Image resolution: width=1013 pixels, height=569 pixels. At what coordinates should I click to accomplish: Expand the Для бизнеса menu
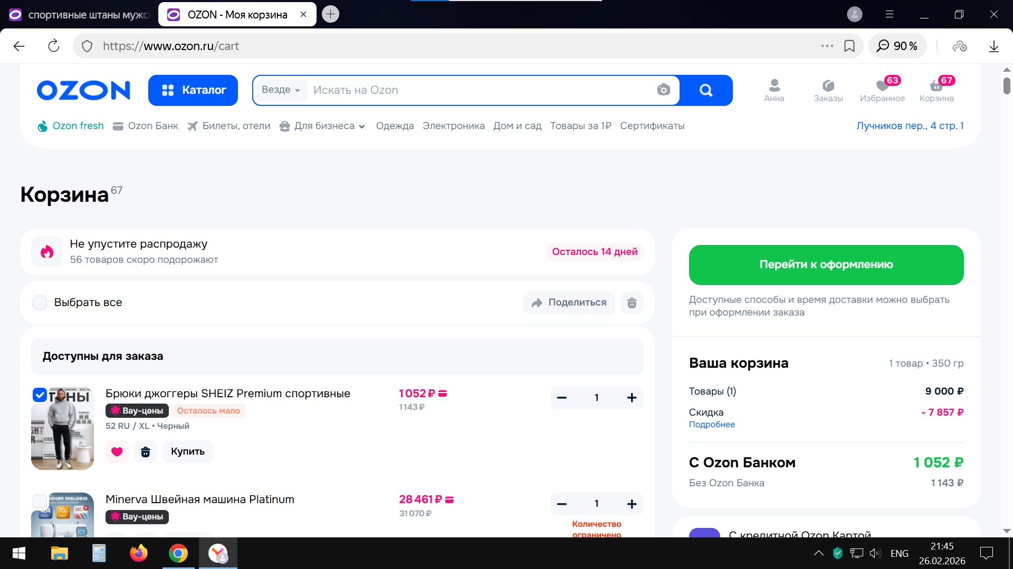pyautogui.click(x=322, y=126)
